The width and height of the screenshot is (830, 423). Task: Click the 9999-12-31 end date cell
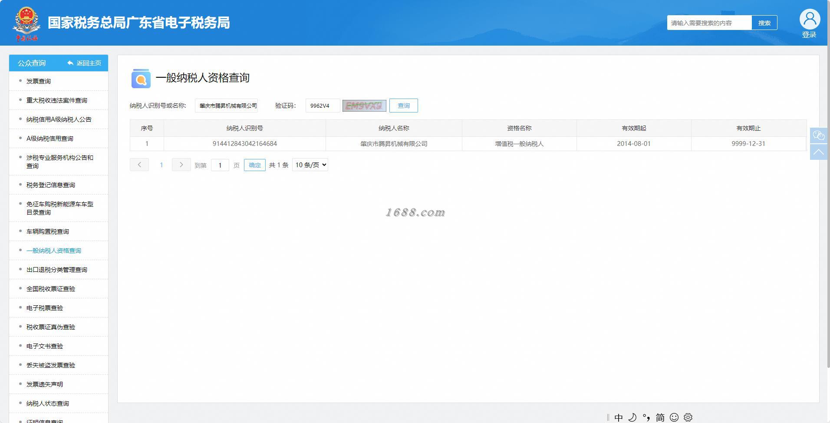coord(748,144)
